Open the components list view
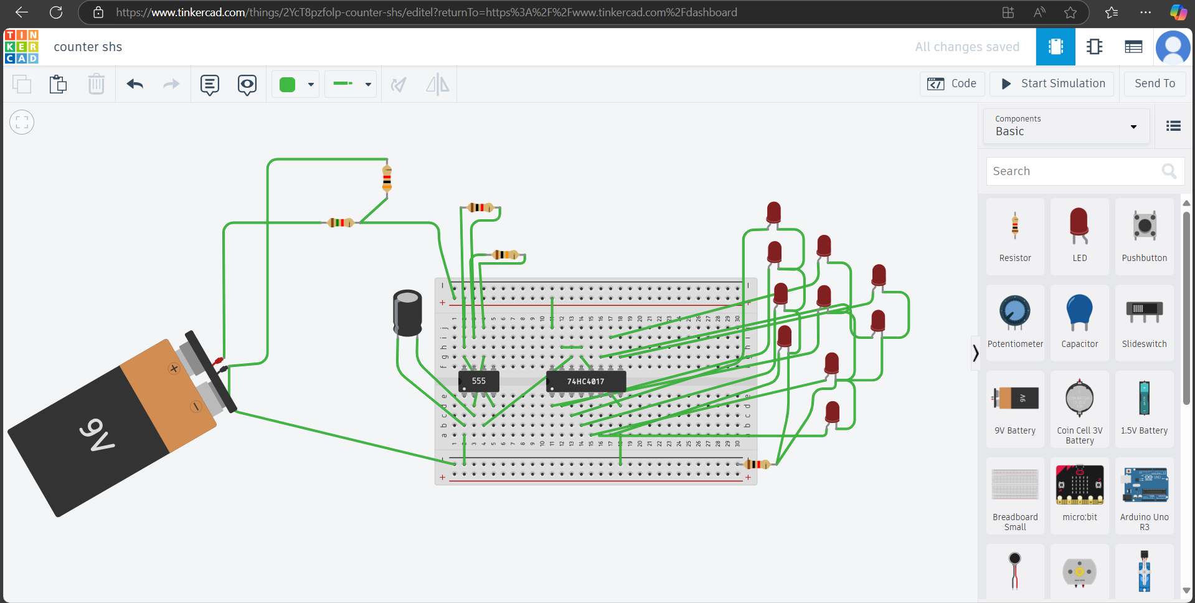The image size is (1195, 603). pos(1173,126)
